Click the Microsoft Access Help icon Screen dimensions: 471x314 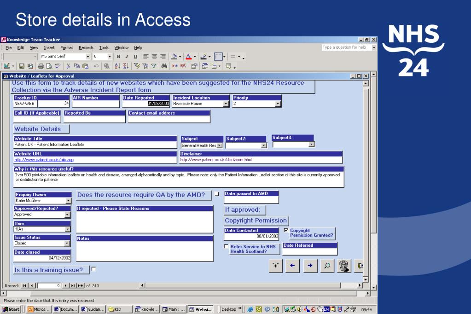click(x=228, y=66)
